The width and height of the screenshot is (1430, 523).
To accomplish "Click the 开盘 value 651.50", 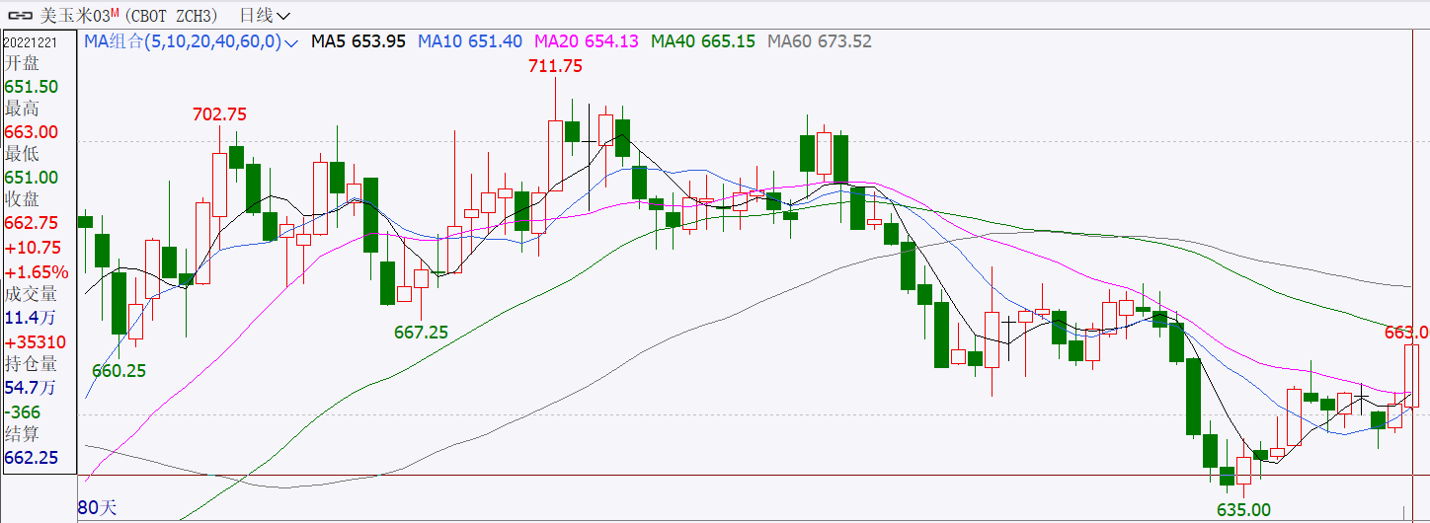I will coord(32,87).
